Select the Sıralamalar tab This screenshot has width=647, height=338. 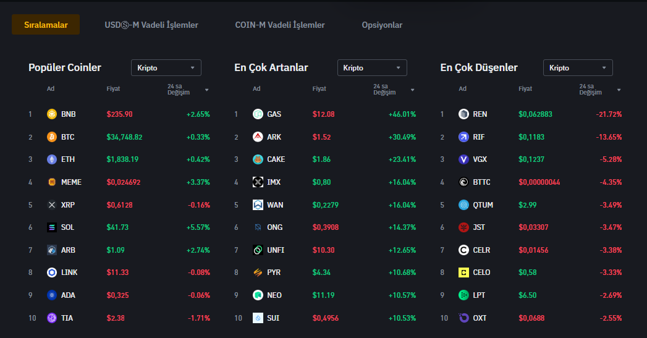tap(46, 25)
